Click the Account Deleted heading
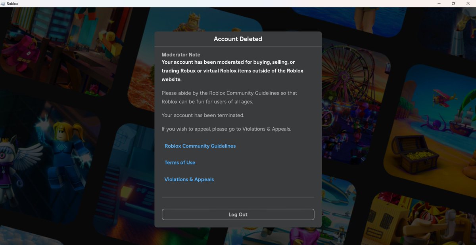The width and height of the screenshot is (476, 245). point(238,39)
